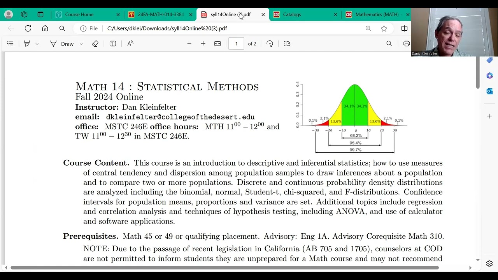Print the PDF document
Viewport: 498px width, 280px height.
click(x=407, y=44)
